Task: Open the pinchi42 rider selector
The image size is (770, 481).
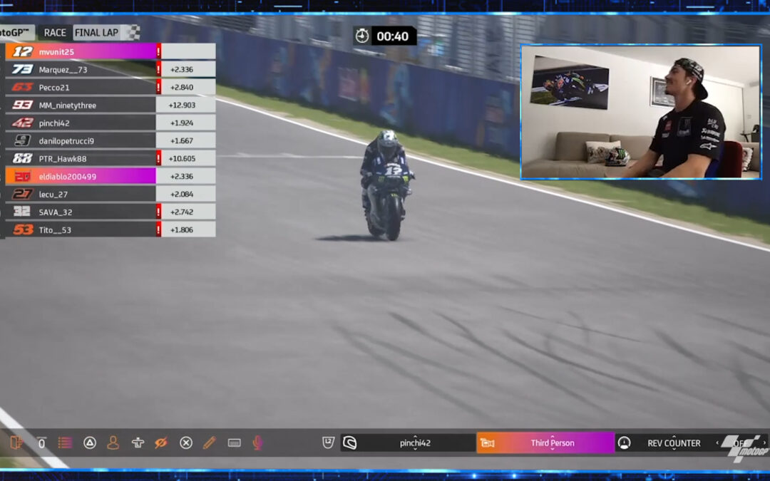Action: tap(408, 443)
